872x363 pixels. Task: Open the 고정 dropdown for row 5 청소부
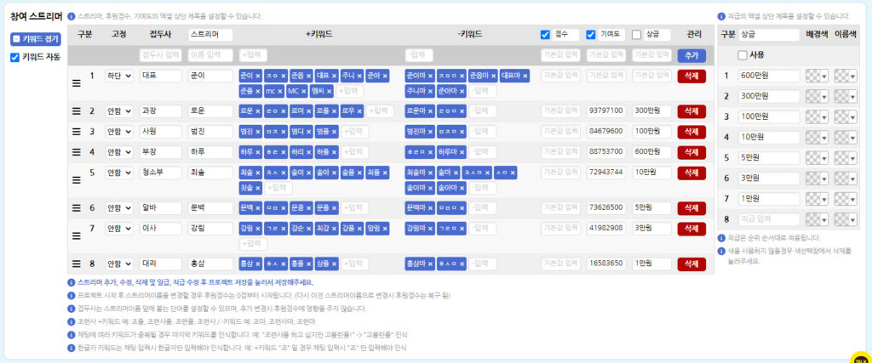119,172
